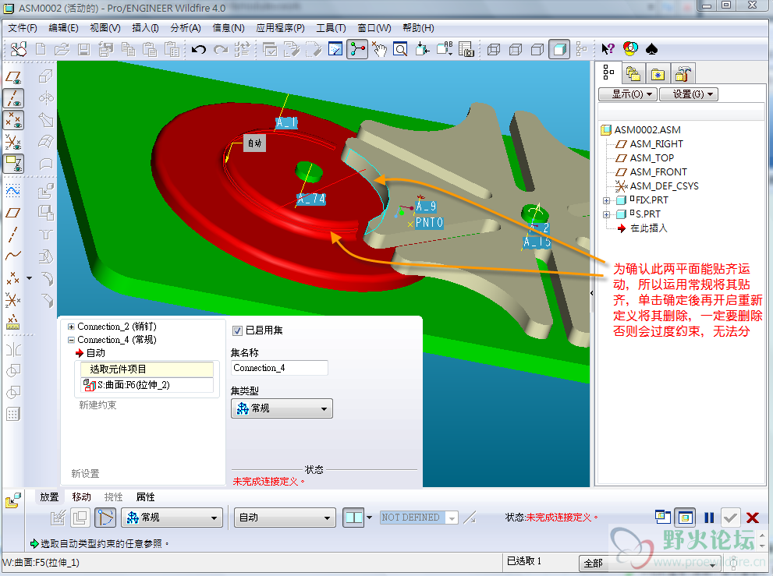This screenshot has width=773, height=576.
Task: Toggle 已启用集 checkbox
Action: pos(237,330)
